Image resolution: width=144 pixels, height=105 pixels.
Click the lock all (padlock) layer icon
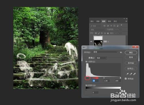click(x=108, y=33)
